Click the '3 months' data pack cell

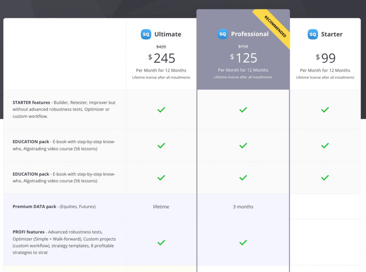tap(243, 207)
